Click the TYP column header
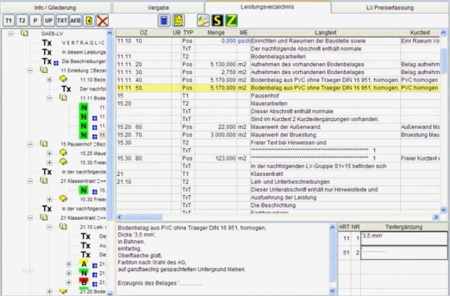 point(188,33)
